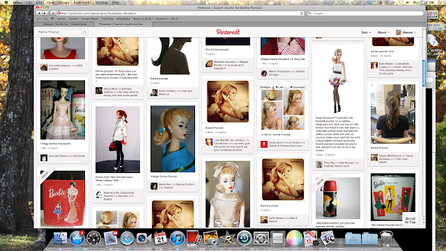The image size is (446, 251).
Task: Click the Pinterest logo
Action: tap(228, 32)
